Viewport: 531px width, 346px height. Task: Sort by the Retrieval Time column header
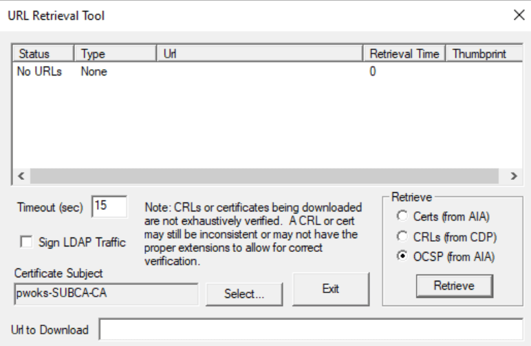[x=404, y=54]
